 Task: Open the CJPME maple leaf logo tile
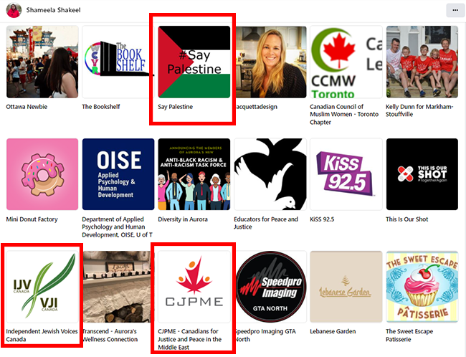(194, 287)
